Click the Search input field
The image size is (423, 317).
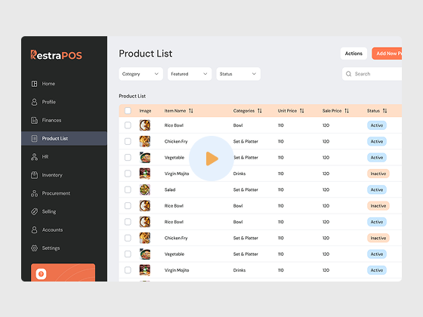372,74
